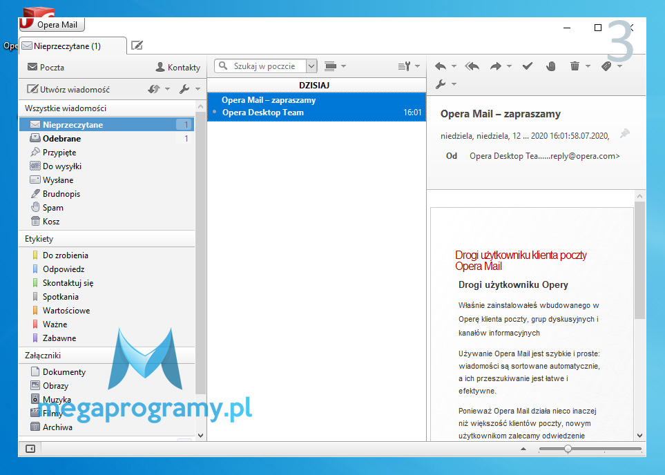Click the small up arrow beside zoom slider

pyautogui.click(x=523, y=449)
